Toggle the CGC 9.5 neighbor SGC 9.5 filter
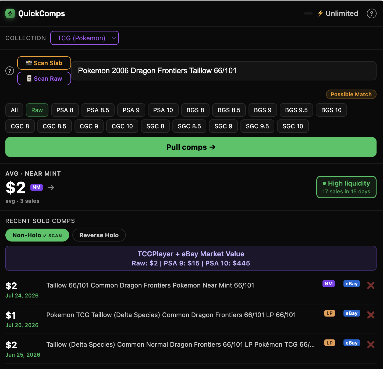383x369 pixels. point(257,126)
